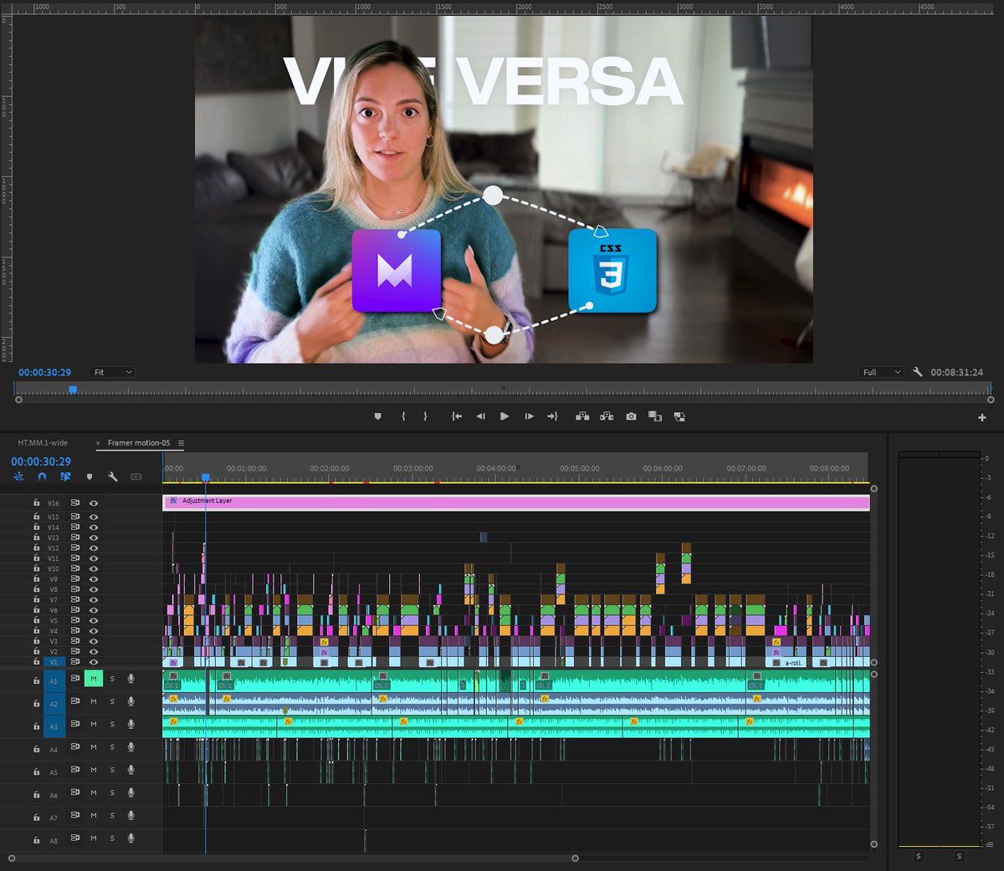The width and height of the screenshot is (1004, 871).
Task: Click the Mark In button
Action: pyautogui.click(x=403, y=416)
